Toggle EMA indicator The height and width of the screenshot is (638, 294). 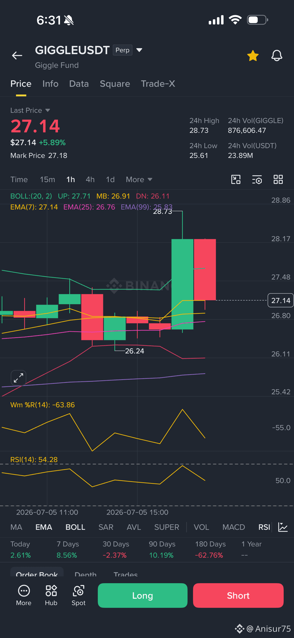pyautogui.click(x=44, y=527)
